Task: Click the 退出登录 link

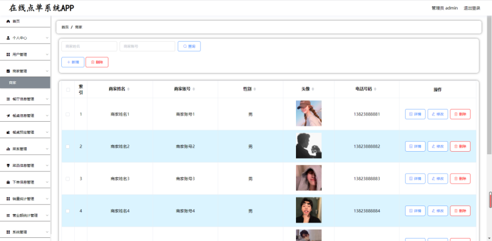Action: [x=472, y=8]
